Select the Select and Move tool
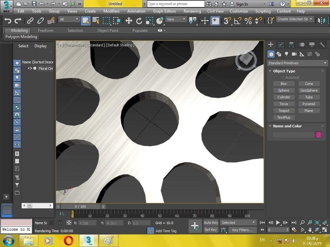 (129, 21)
